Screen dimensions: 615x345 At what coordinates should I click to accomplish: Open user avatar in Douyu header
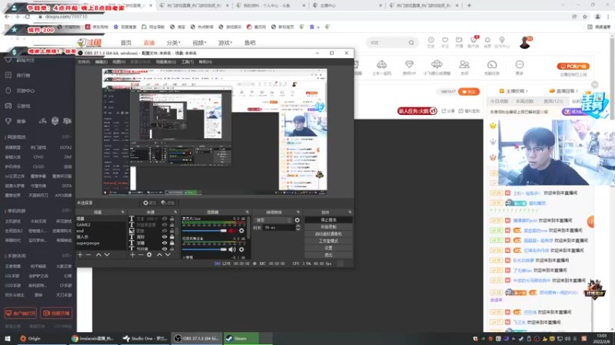click(525, 42)
